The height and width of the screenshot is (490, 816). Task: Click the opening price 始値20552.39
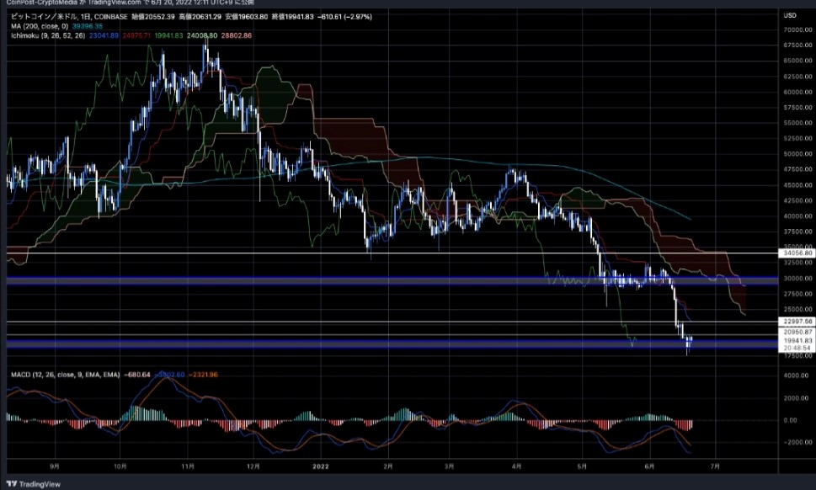153,17
